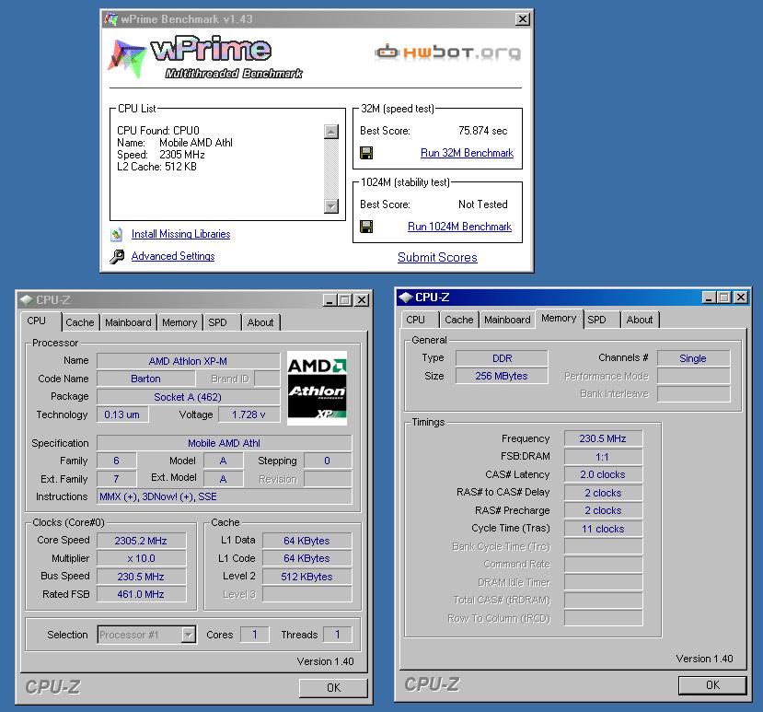Click the Cores value field
The width and height of the screenshot is (763, 712).
(x=255, y=635)
